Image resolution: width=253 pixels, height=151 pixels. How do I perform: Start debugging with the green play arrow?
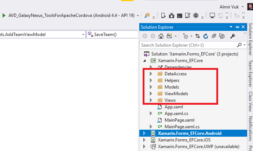pos(4,15)
